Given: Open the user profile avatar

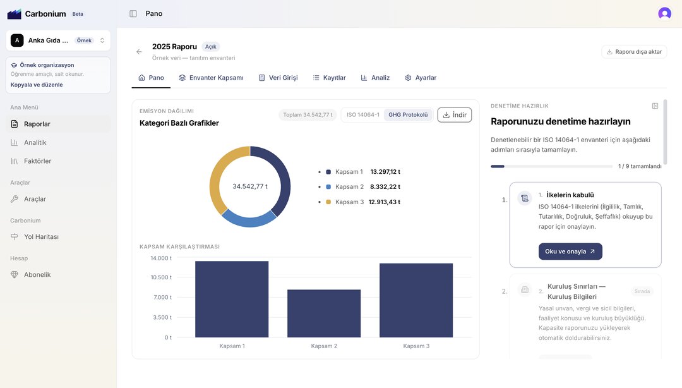Looking at the screenshot, I should [x=664, y=13].
